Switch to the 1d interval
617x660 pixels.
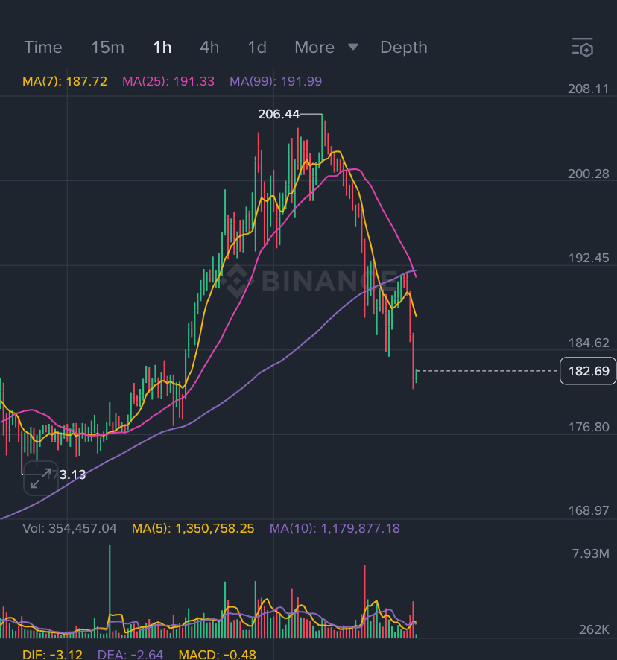[257, 47]
